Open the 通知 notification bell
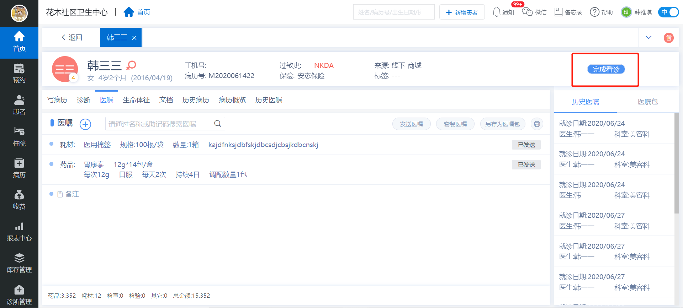 point(497,12)
